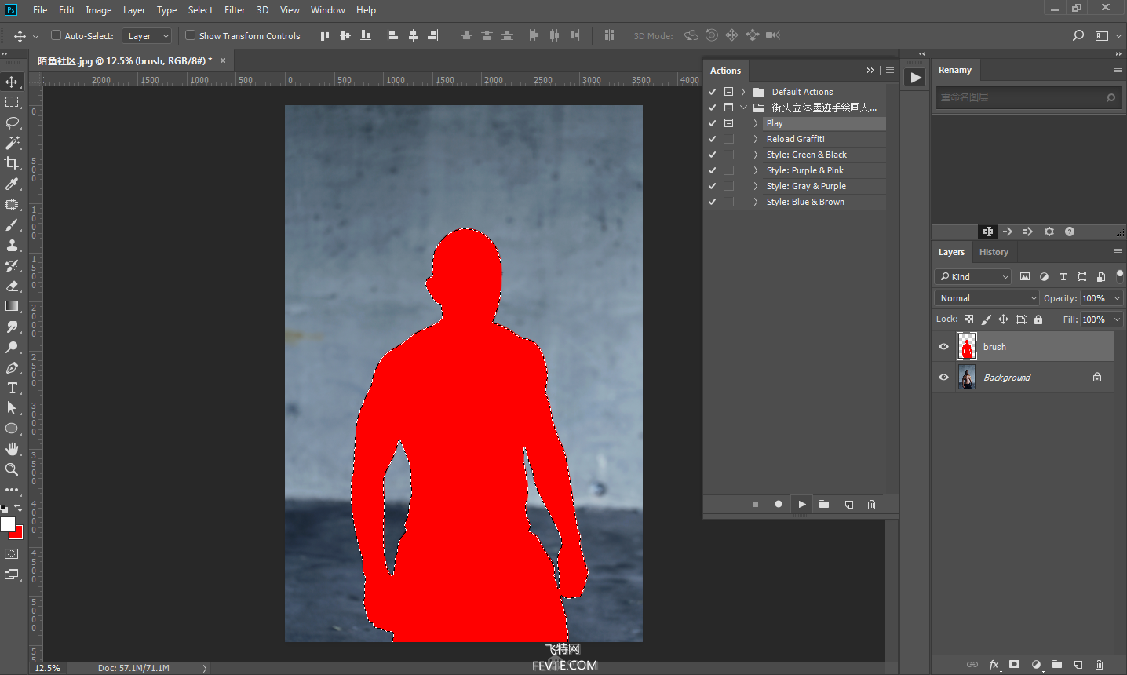
Task: Open the Window menu
Action: 327,10
